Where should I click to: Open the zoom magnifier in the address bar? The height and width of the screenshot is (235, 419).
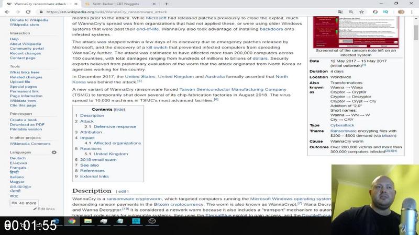point(351,12)
